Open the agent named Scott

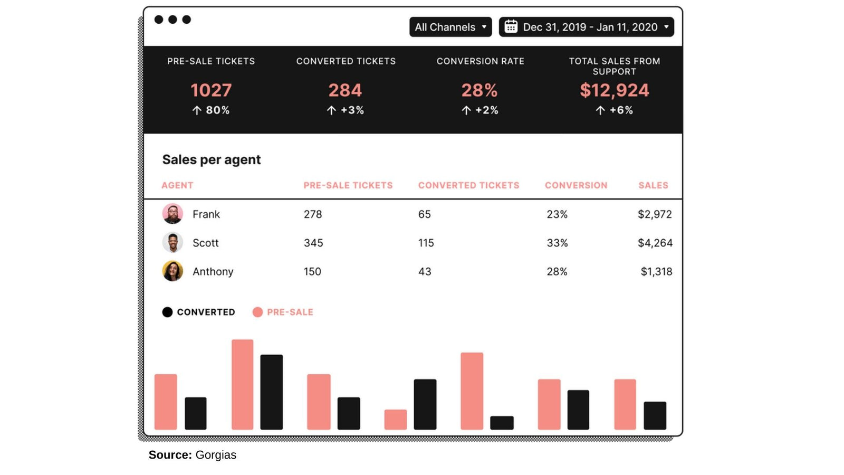coord(205,243)
